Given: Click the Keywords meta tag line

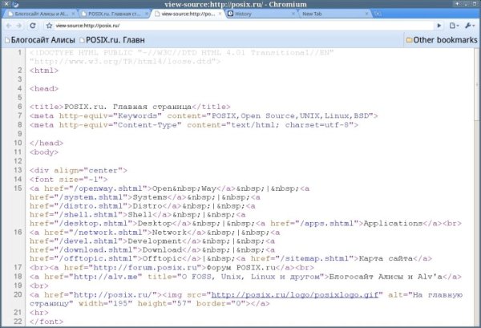Looking at the screenshot, I should pos(204,116).
